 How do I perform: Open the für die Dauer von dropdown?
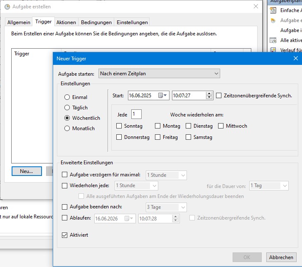coord(269,185)
